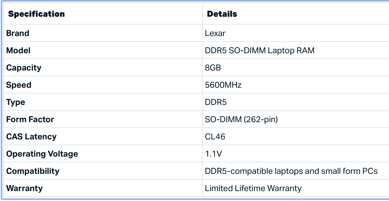The height and width of the screenshot is (201, 389).
Task: Select the Type row label
Action: pyautogui.click(x=16, y=102)
